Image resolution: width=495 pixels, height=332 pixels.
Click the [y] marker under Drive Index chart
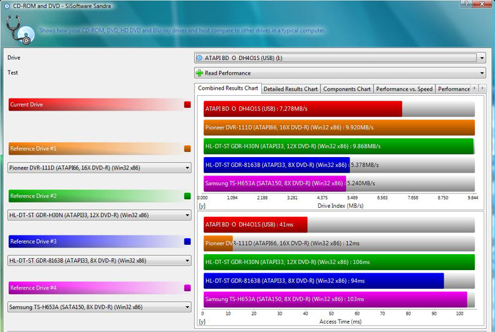pyautogui.click(x=202, y=206)
